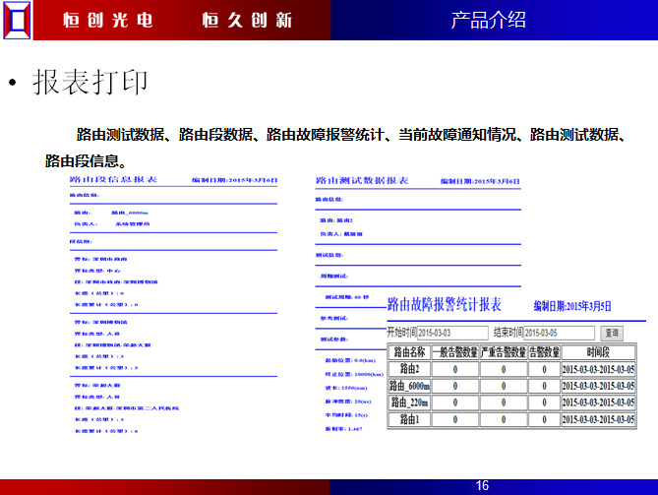Click the time range cell in 路由2 row
Image resolution: width=658 pixels, height=495 pixels.
pos(598,369)
